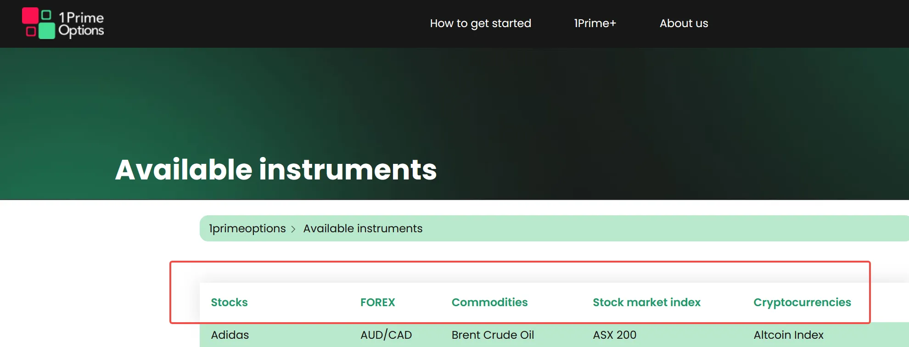Click the Adidas stock entry
Viewport: 909px width, 347px height.
(230, 335)
